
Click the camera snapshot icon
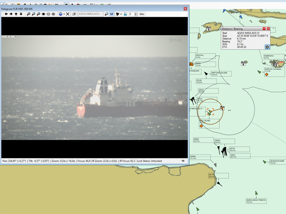[74, 14]
